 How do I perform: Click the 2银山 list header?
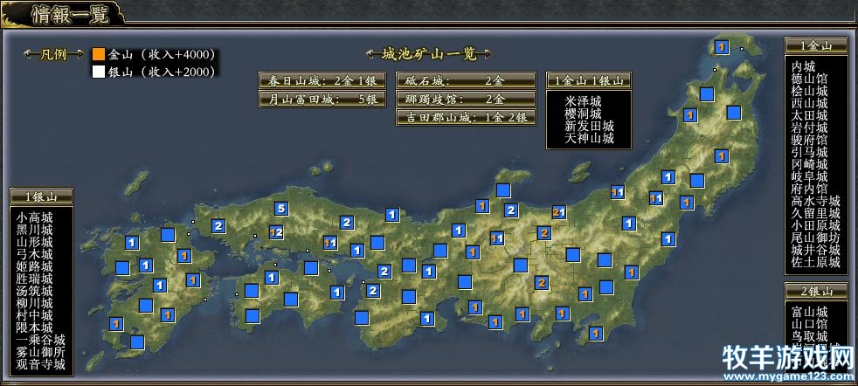coord(816,291)
